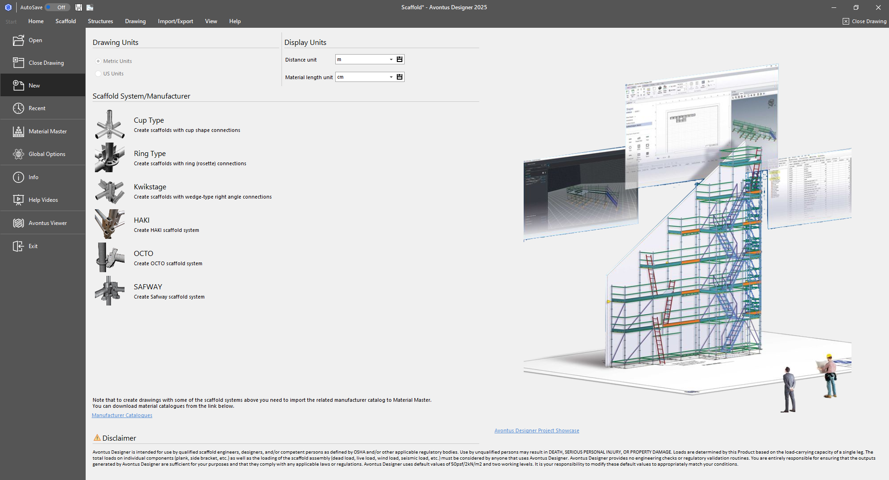Save material length unit as default
The height and width of the screenshot is (480, 889).
400,77
